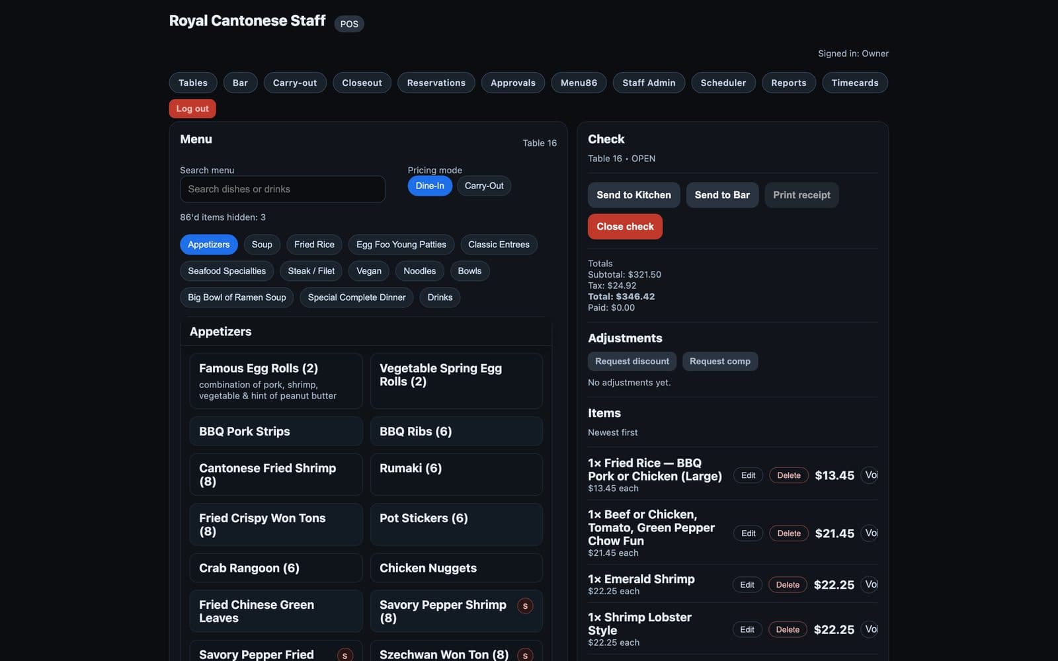The width and height of the screenshot is (1058, 661).
Task: Close the check for Table 16
Action: pos(625,227)
